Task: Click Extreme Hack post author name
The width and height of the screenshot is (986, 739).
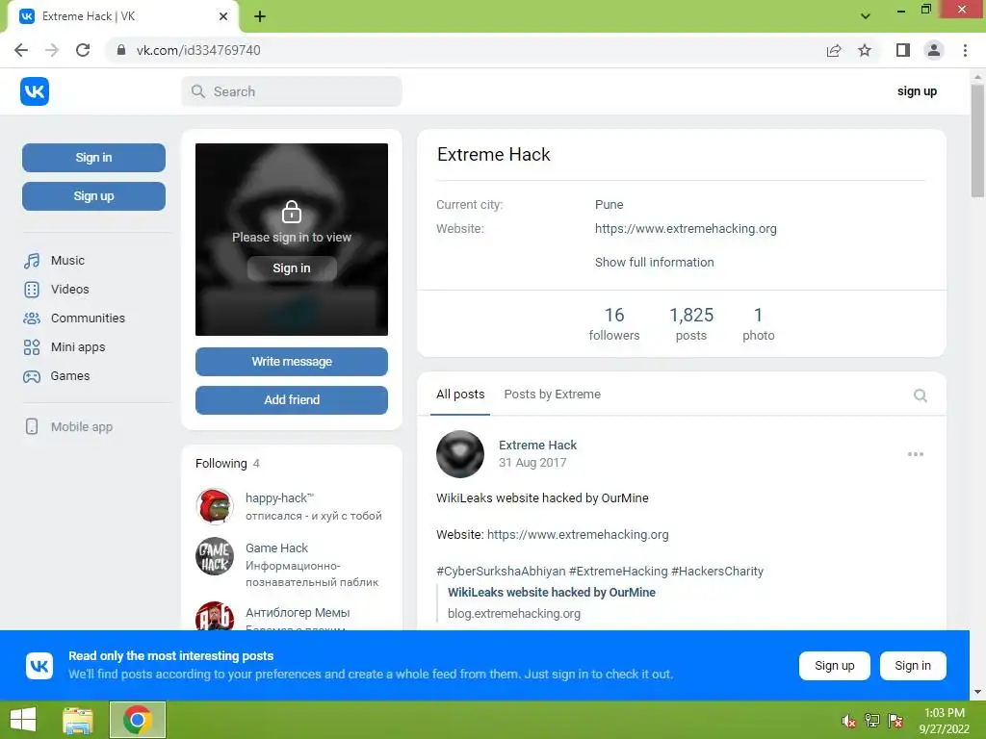Action: (x=537, y=445)
